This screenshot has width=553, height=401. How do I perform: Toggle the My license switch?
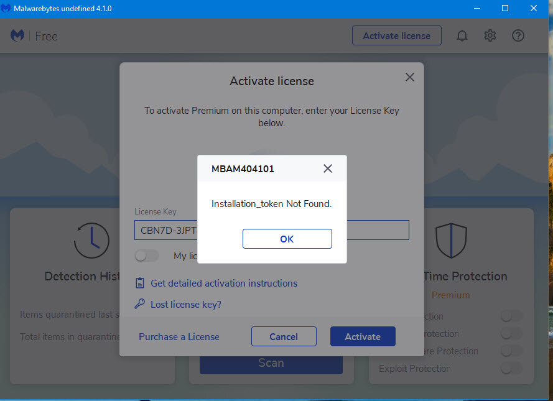pos(147,256)
